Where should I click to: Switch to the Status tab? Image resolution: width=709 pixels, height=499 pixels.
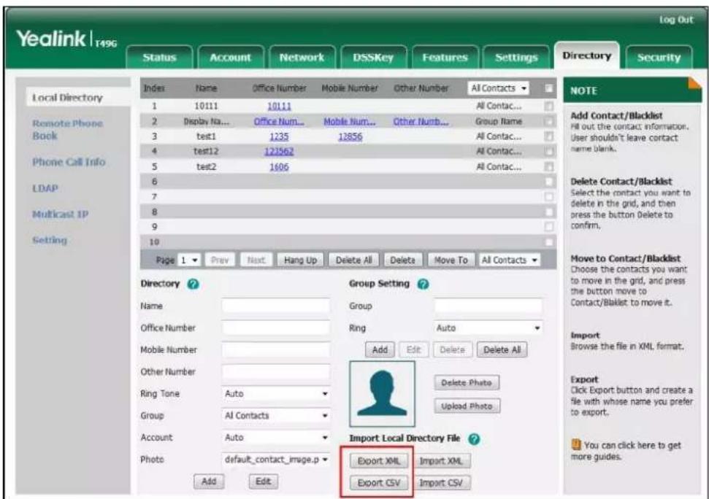[x=159, y=58]
